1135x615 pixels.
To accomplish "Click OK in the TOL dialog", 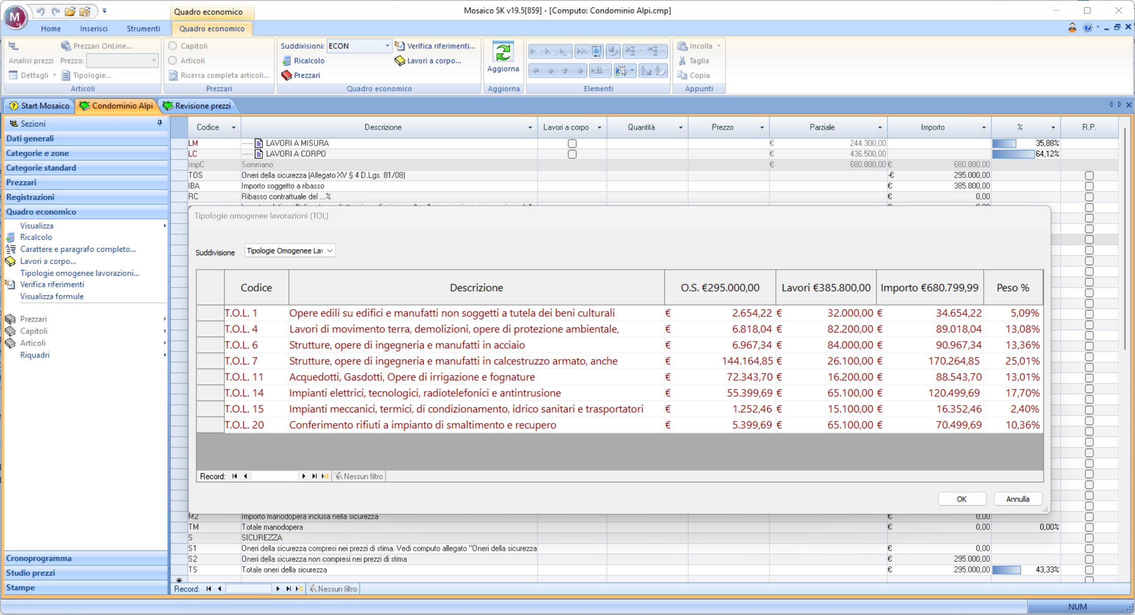I will tap(961, 499).
